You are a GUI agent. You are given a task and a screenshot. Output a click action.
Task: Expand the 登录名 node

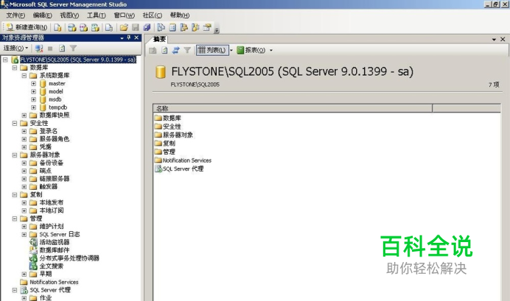[24, 131]
